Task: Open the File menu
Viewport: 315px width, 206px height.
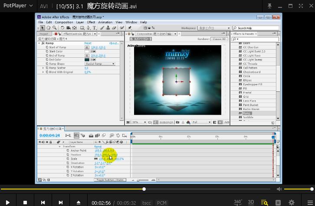Action: pos(41,22)
